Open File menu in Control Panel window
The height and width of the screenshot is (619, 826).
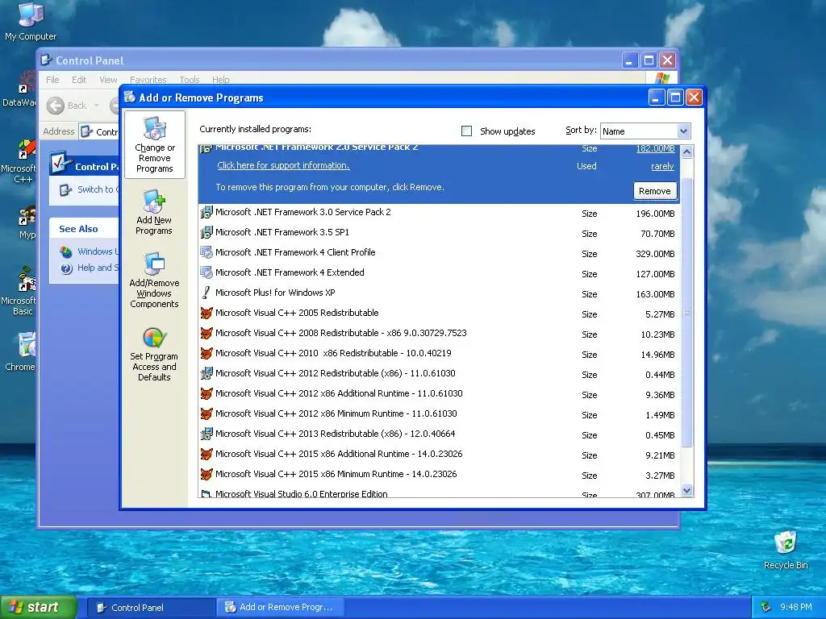52,80
